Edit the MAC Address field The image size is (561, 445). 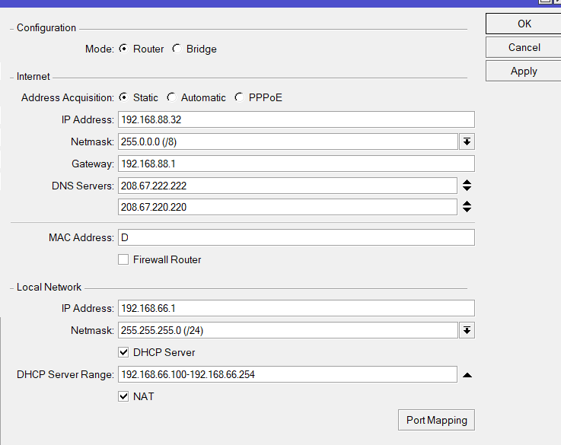[x=296, y=237]
